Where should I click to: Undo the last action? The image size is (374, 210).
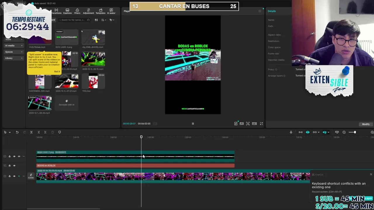[17, 132]
